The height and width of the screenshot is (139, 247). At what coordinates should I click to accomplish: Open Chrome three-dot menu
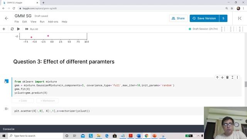point(244,8)
